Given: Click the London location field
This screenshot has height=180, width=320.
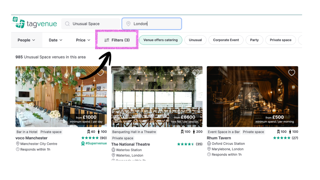Looking at the screenshot, I should 152,24.
